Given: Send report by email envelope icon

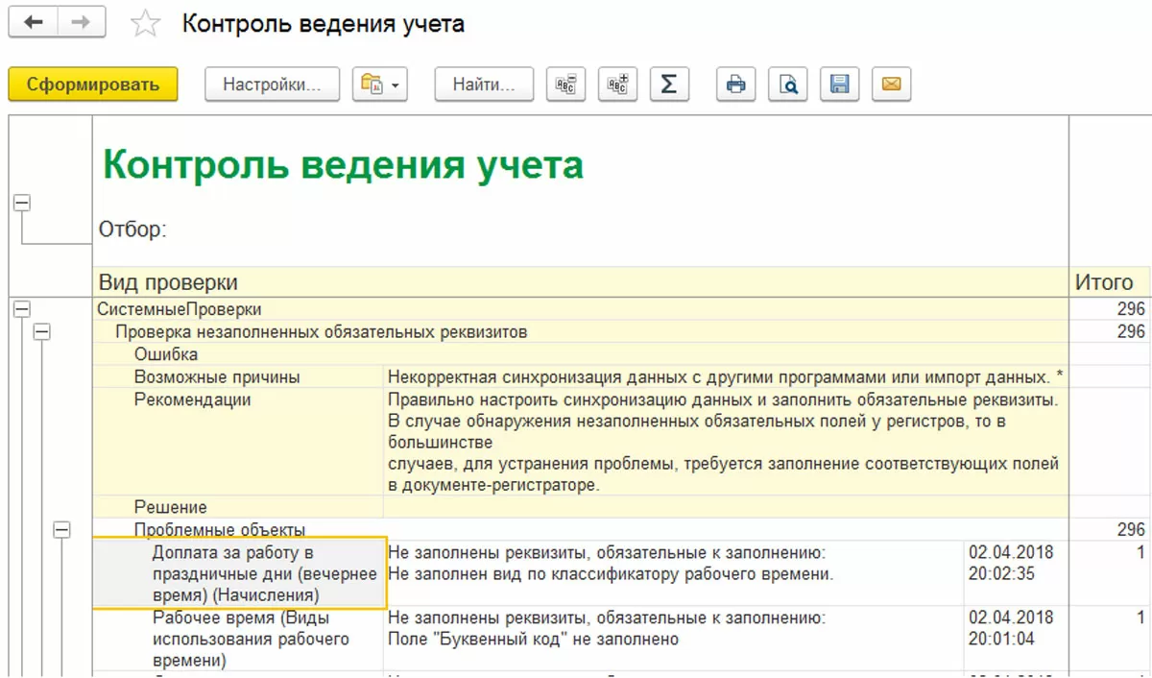Looking at the screenshot, I should click(892, 85).
